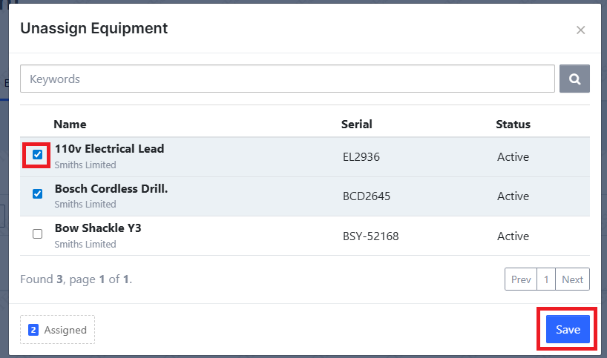Click the Assigned counter box
The height and width of the screenshot is (358, 607).
57,329
